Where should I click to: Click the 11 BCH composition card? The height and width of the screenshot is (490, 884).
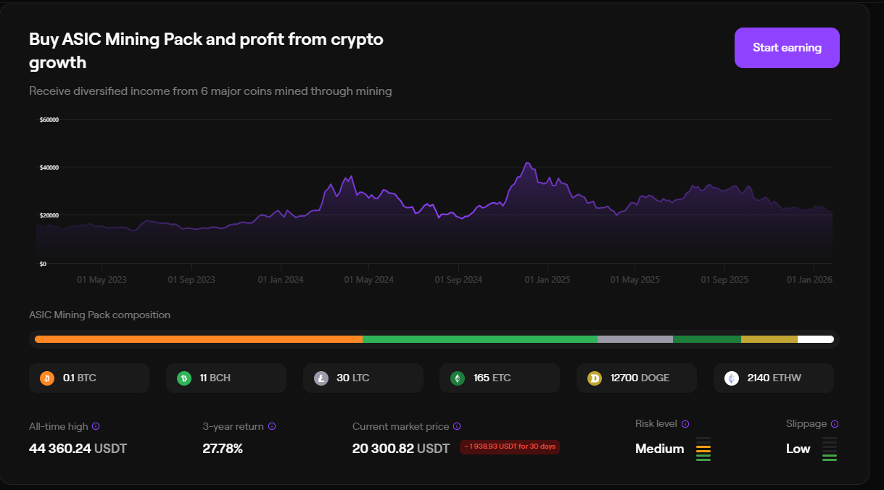pos(226,378)
